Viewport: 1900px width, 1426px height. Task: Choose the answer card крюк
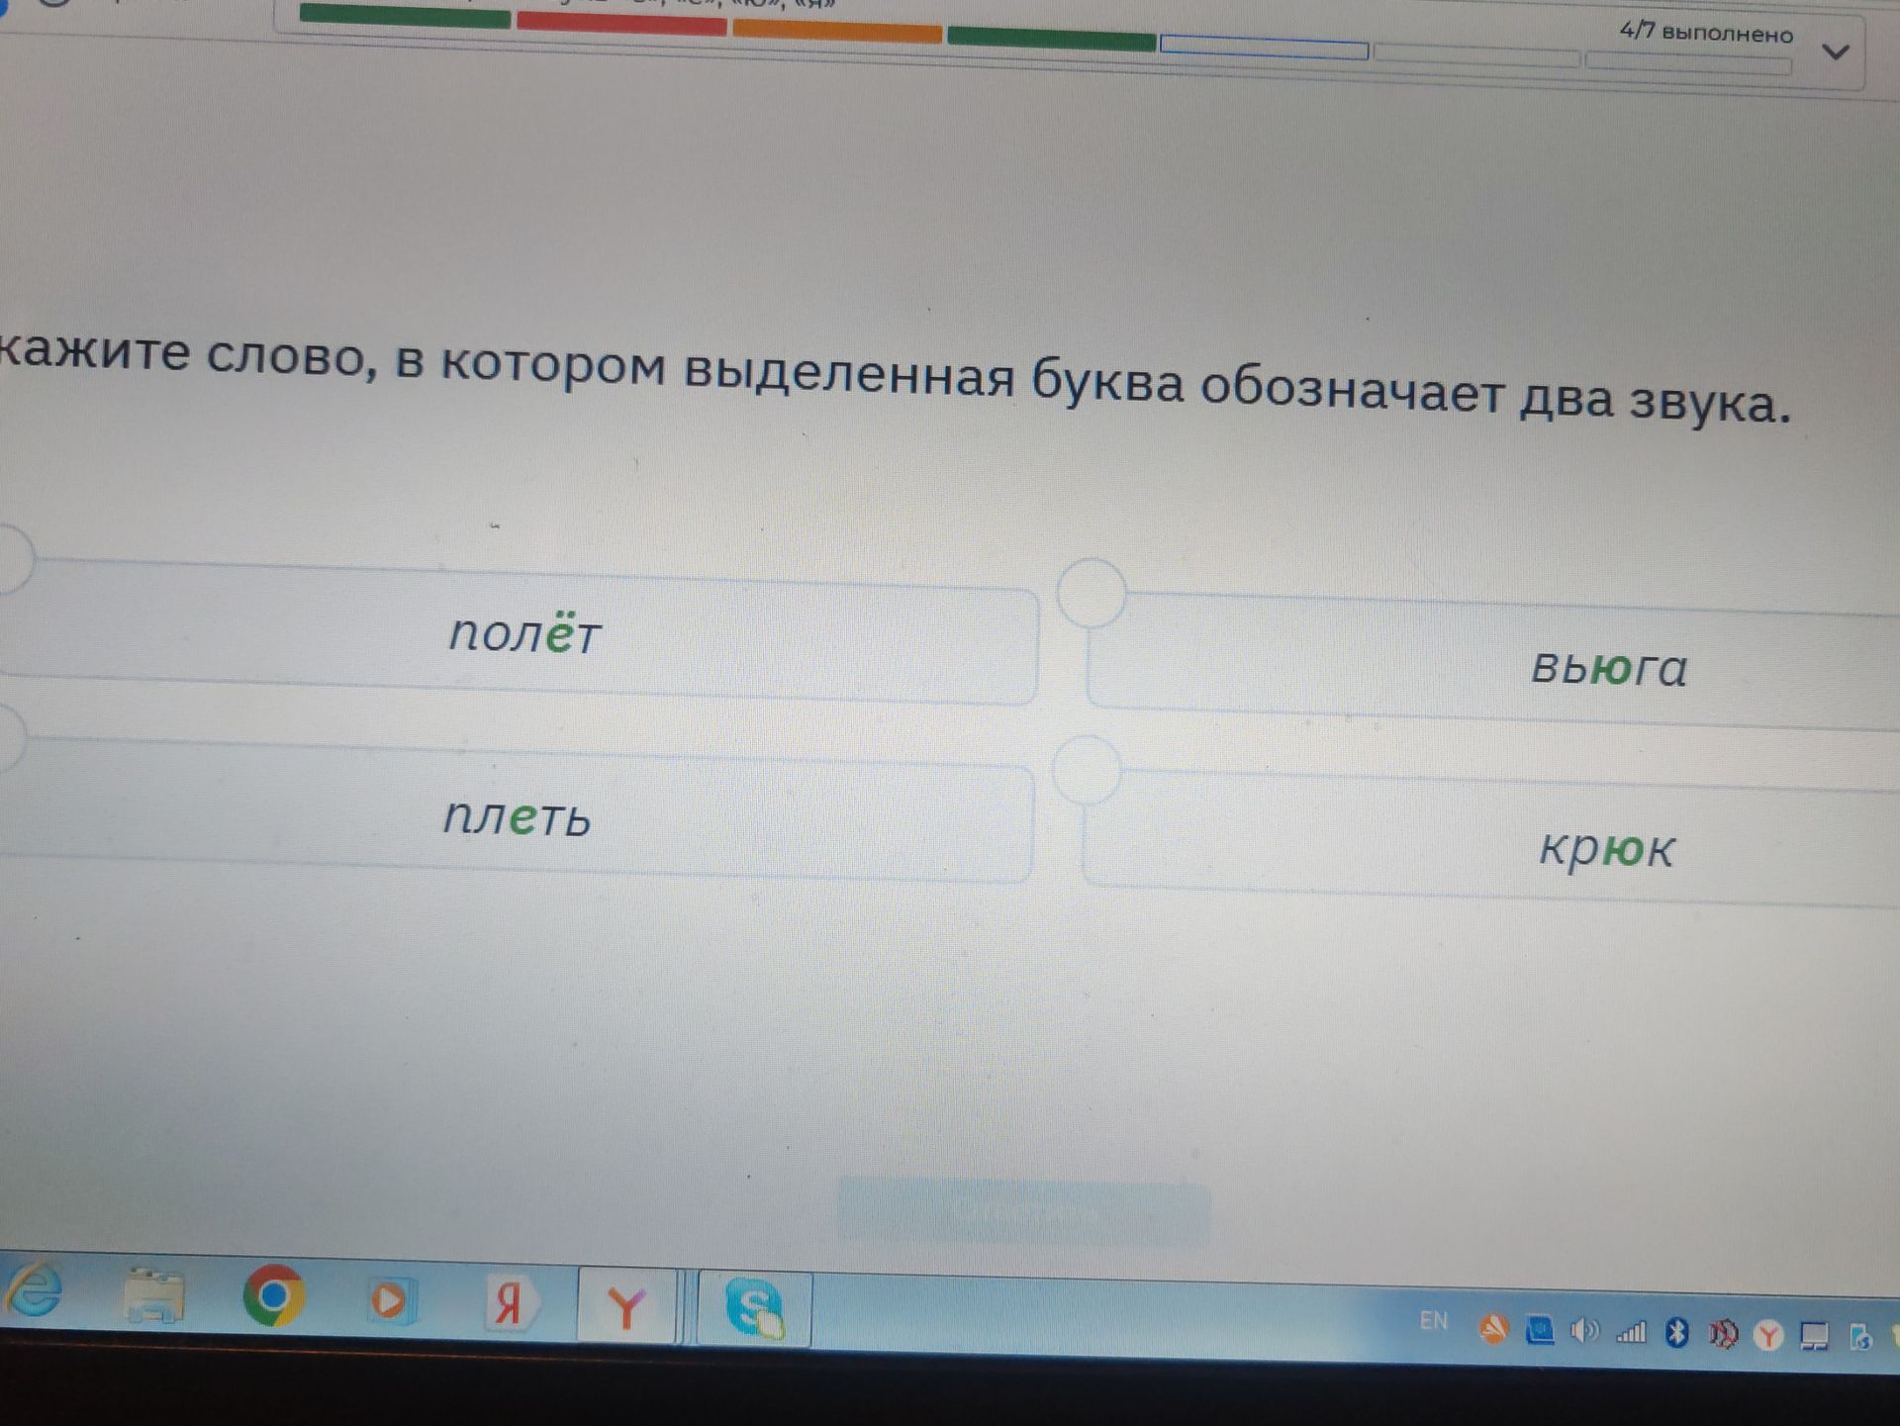(x=1492, y=839)
